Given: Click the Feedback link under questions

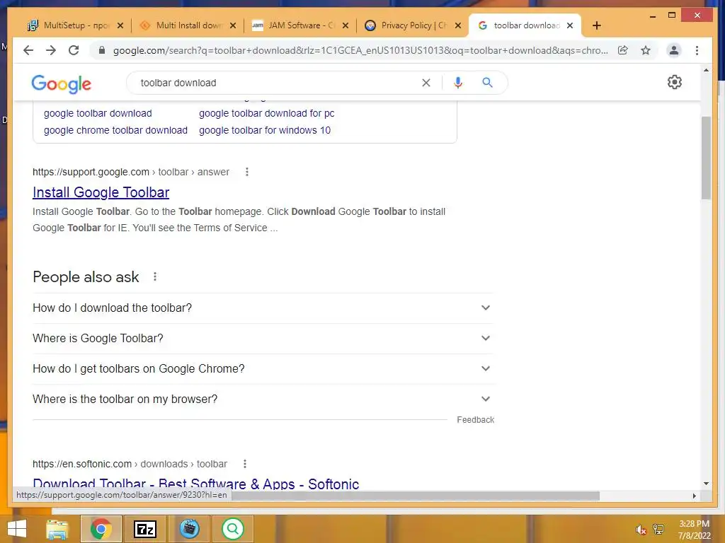Looking at the screenshot, I should pyautogui.click(x=475, y=420).
